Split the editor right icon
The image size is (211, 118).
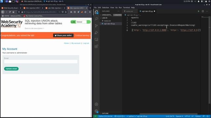pos(203,11)
